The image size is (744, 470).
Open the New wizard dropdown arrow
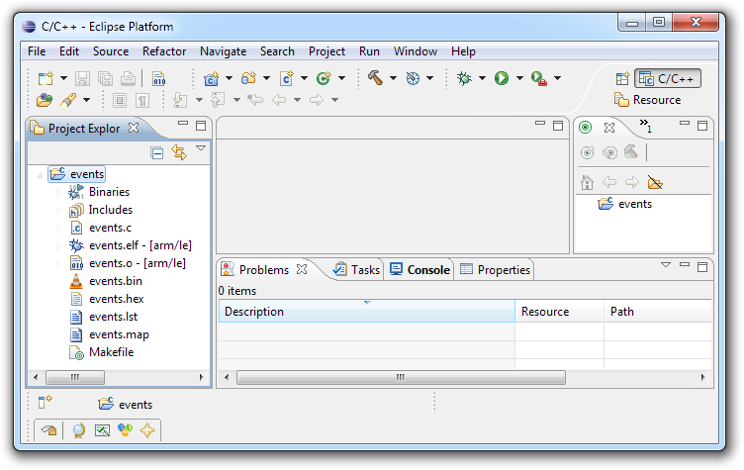pyautogui.click(x=63, y=78)
